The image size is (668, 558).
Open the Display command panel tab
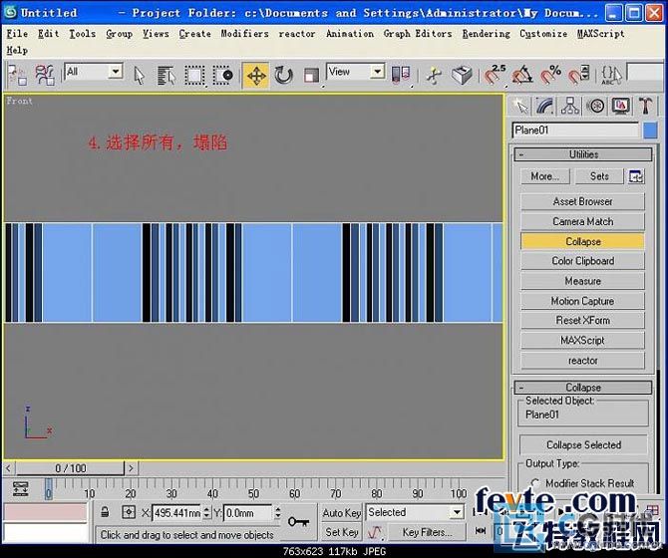point(621,106)
